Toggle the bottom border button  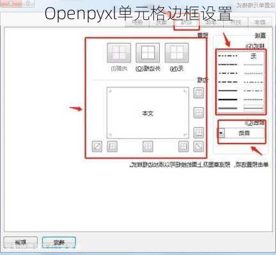199,133
